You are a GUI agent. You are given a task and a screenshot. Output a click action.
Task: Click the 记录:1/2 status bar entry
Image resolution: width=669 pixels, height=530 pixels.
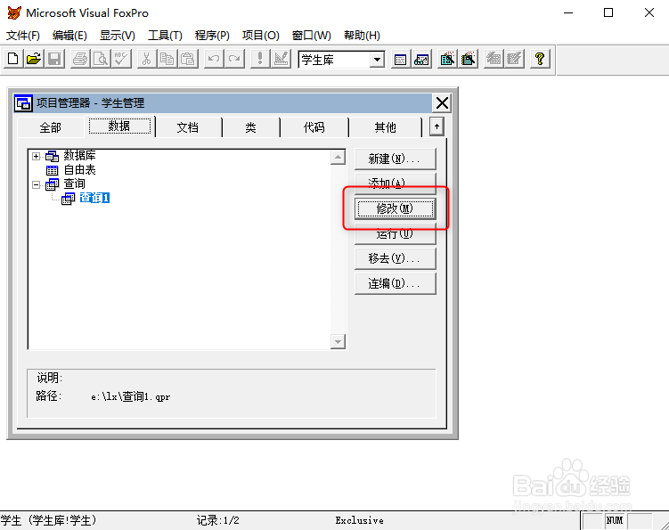point(218,520)
